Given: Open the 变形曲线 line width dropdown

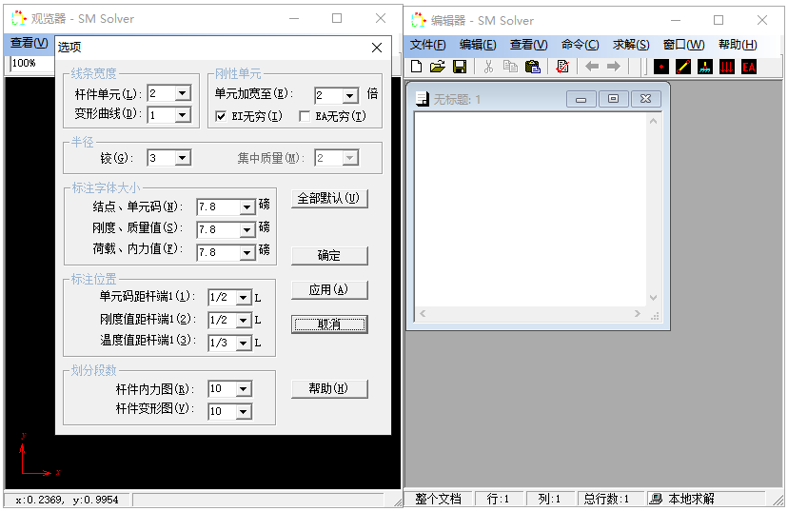Looking at the screenshot, I should [x=183, y=115].
